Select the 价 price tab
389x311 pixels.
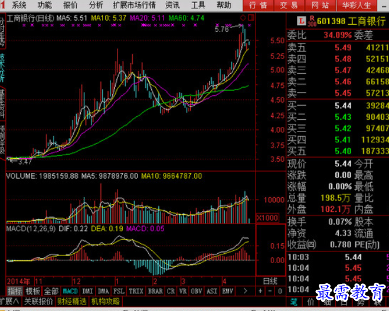(310, 302)
